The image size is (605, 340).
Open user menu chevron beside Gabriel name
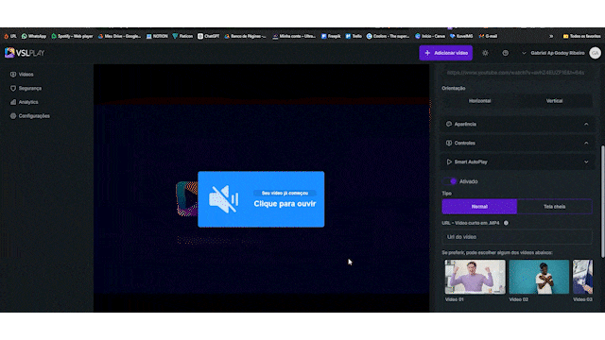point(524,53)
